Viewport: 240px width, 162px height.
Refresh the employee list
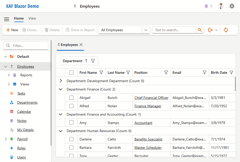pyautogui.click(x=226, y=30)
